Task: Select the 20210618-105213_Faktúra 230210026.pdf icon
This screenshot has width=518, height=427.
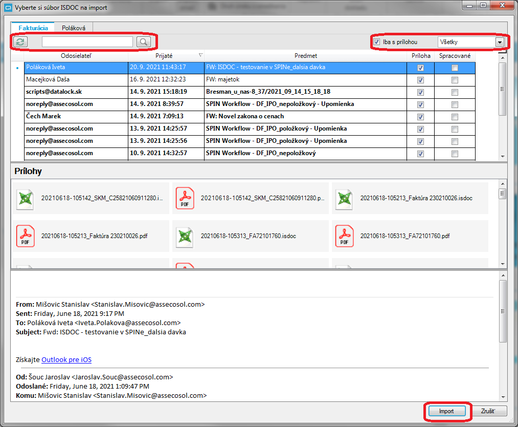Action: 25,236
